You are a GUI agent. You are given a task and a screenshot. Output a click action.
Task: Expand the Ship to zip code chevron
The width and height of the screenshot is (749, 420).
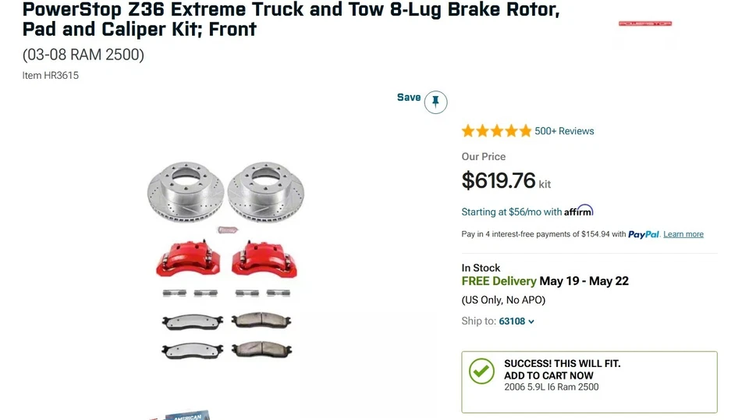pos(531,322)
